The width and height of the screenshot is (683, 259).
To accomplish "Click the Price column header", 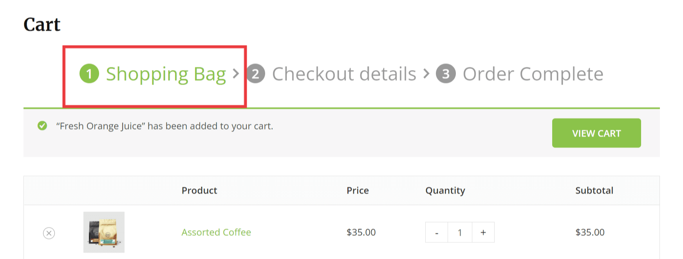I will click(x=358, y=190).
